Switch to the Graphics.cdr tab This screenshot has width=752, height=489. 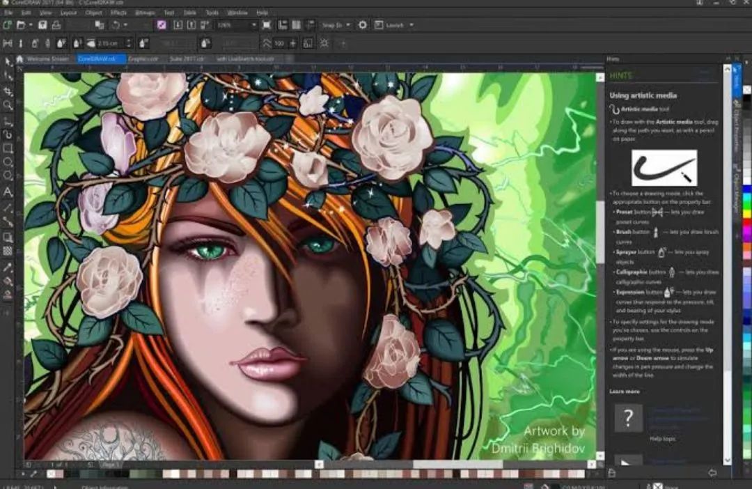[x=143, y=59]
